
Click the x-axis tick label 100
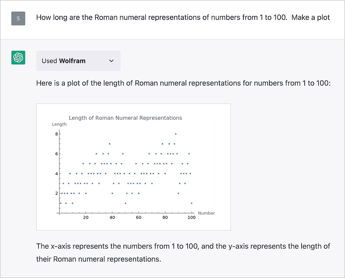191,217
